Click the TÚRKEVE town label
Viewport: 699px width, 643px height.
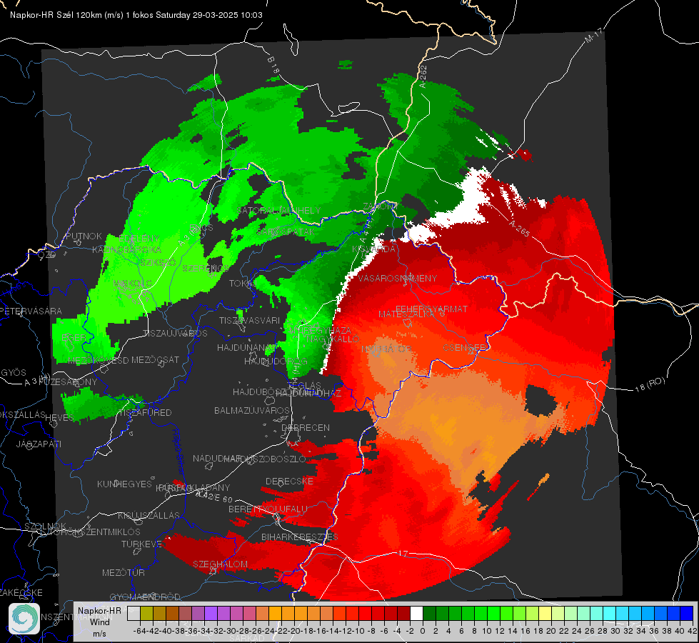point(141,544)
